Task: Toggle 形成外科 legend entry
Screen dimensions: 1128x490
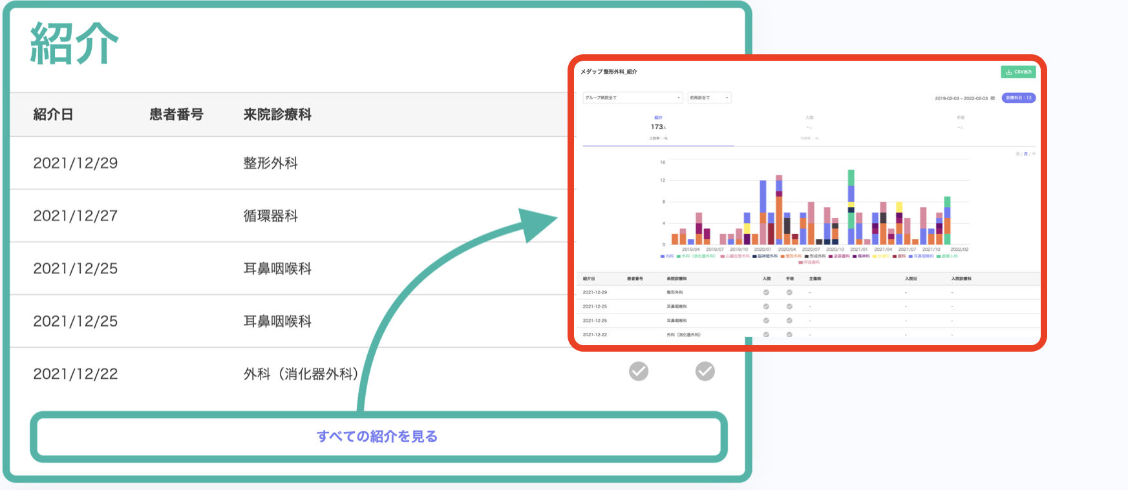Action: tap(815, 256)
